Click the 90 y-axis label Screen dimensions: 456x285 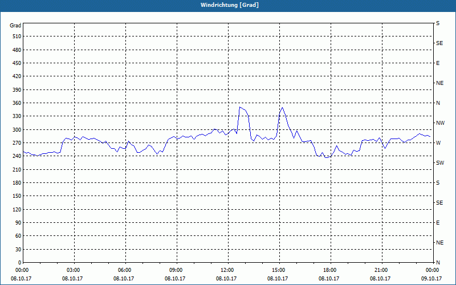(18, 223)
